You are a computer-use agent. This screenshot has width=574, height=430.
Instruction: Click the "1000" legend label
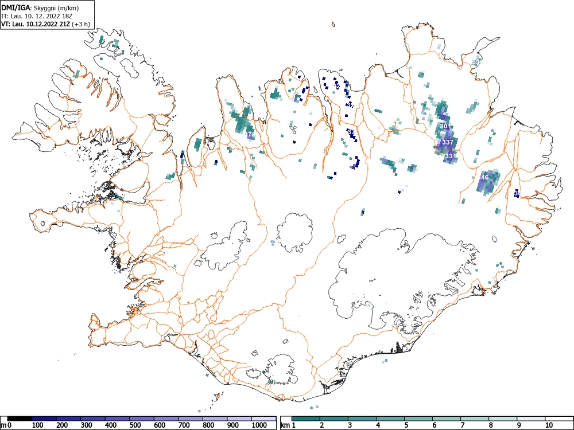tap(259, 425)
